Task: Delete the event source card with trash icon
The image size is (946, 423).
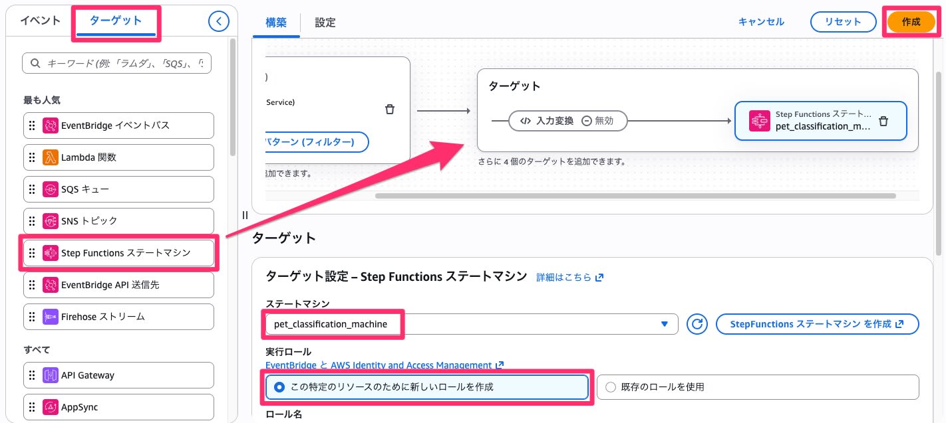Action: tap(390, 109)
